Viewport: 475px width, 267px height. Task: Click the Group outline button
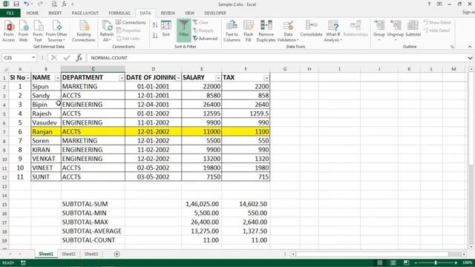point(379,30)
